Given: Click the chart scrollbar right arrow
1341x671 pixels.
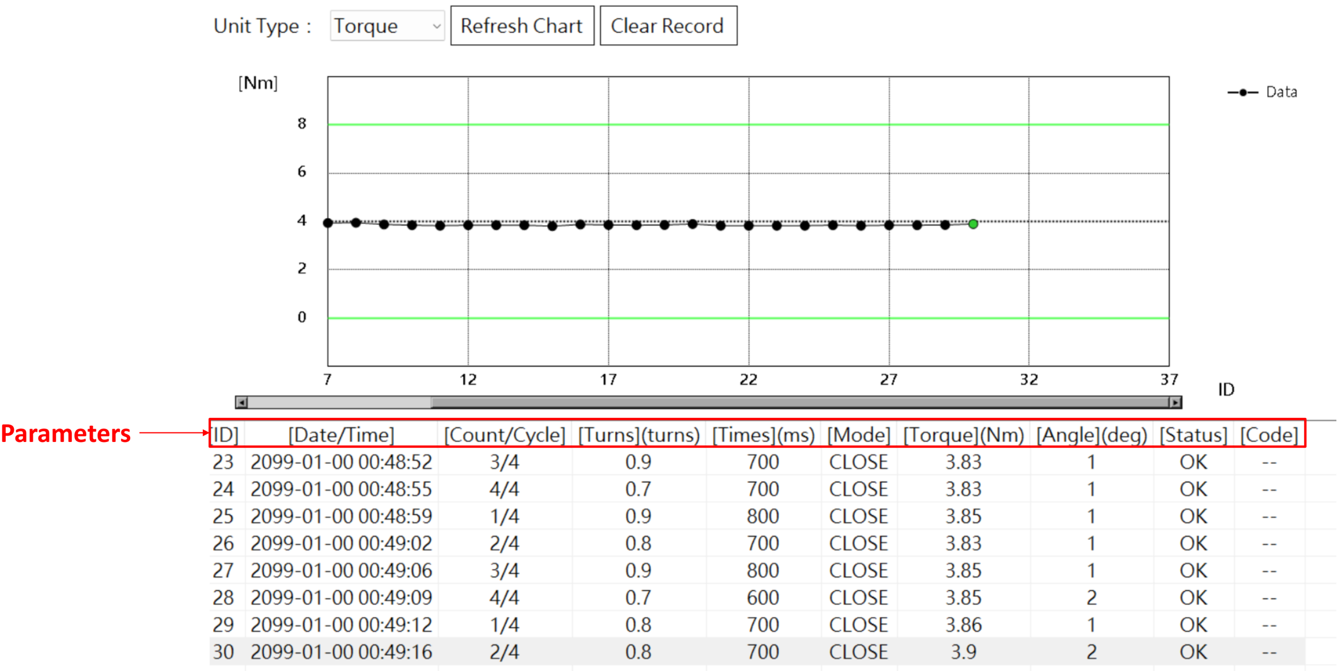Looking at the screenshot, I should [1175, 402].
